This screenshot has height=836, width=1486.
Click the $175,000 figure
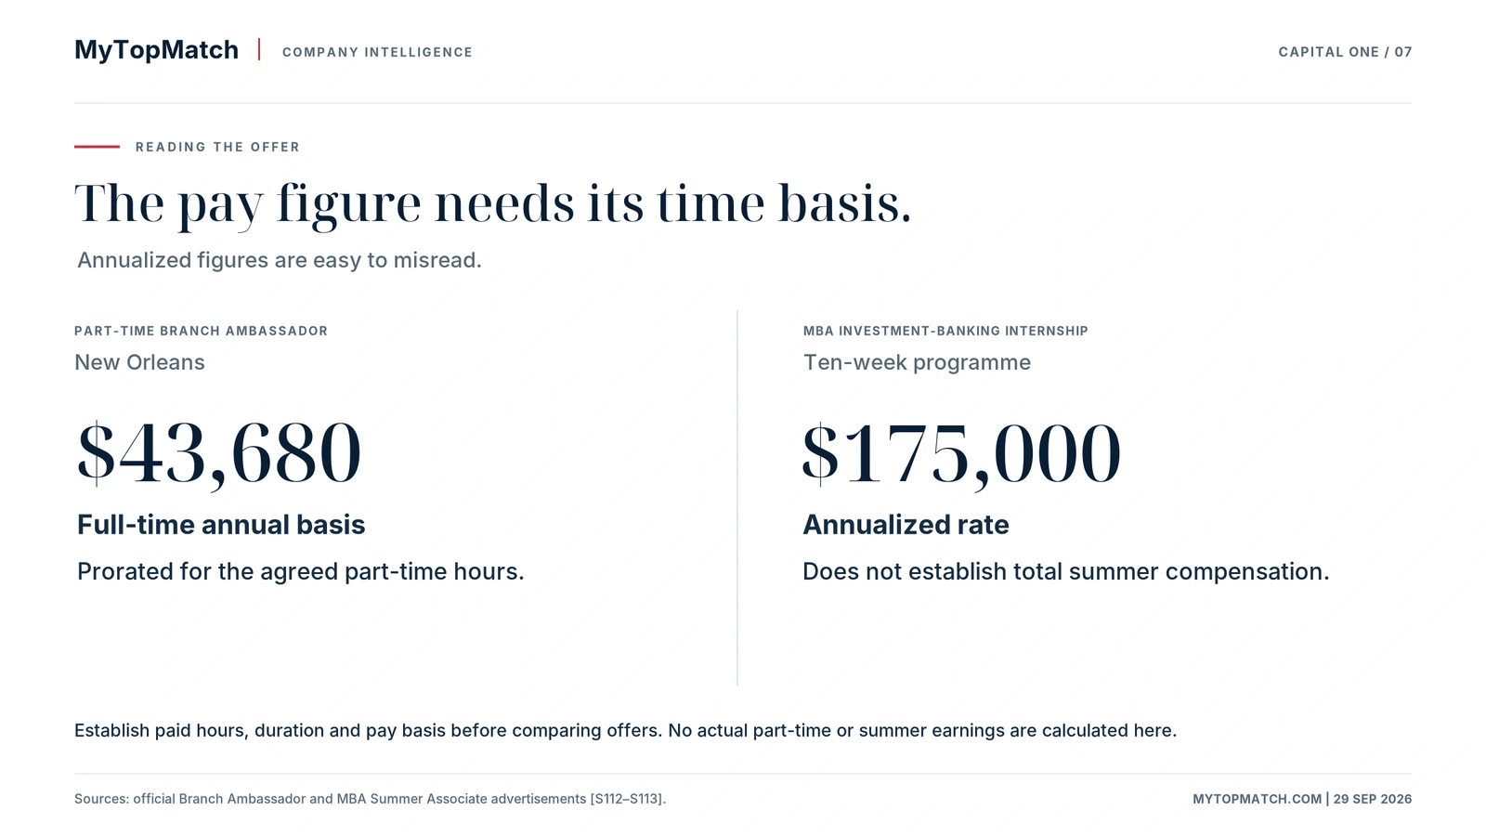(962, 453)
